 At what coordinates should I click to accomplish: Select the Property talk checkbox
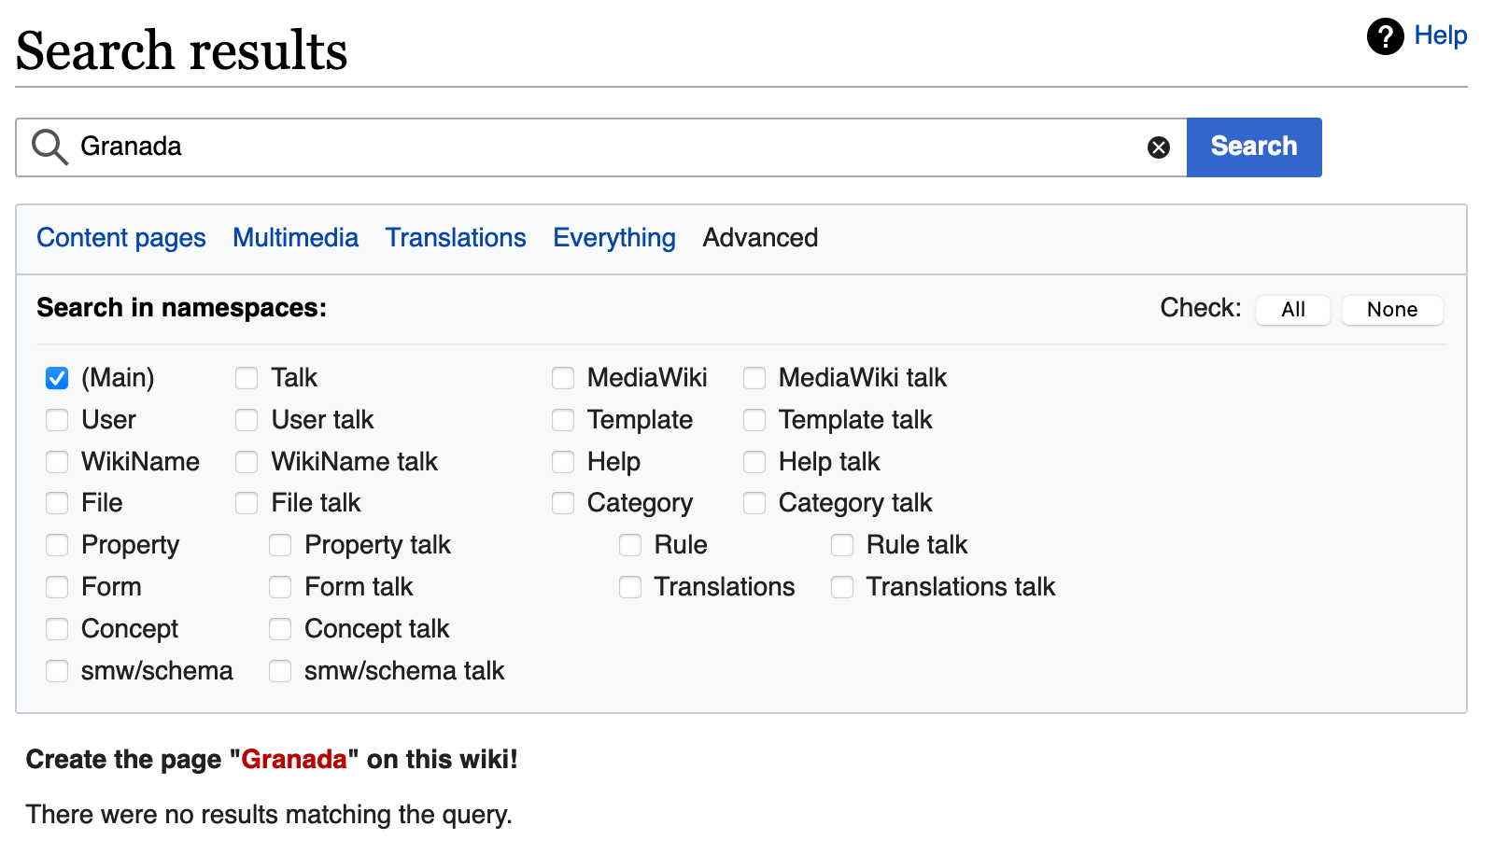280,545
